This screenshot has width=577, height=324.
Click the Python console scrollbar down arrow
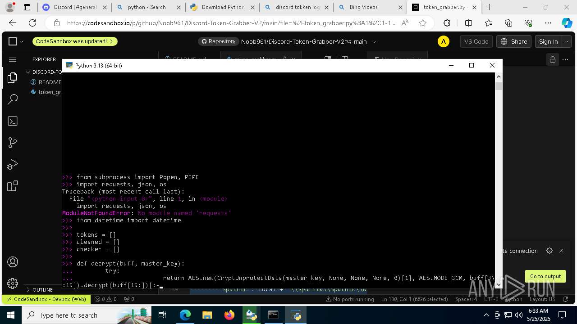click(x=499, y=284)
